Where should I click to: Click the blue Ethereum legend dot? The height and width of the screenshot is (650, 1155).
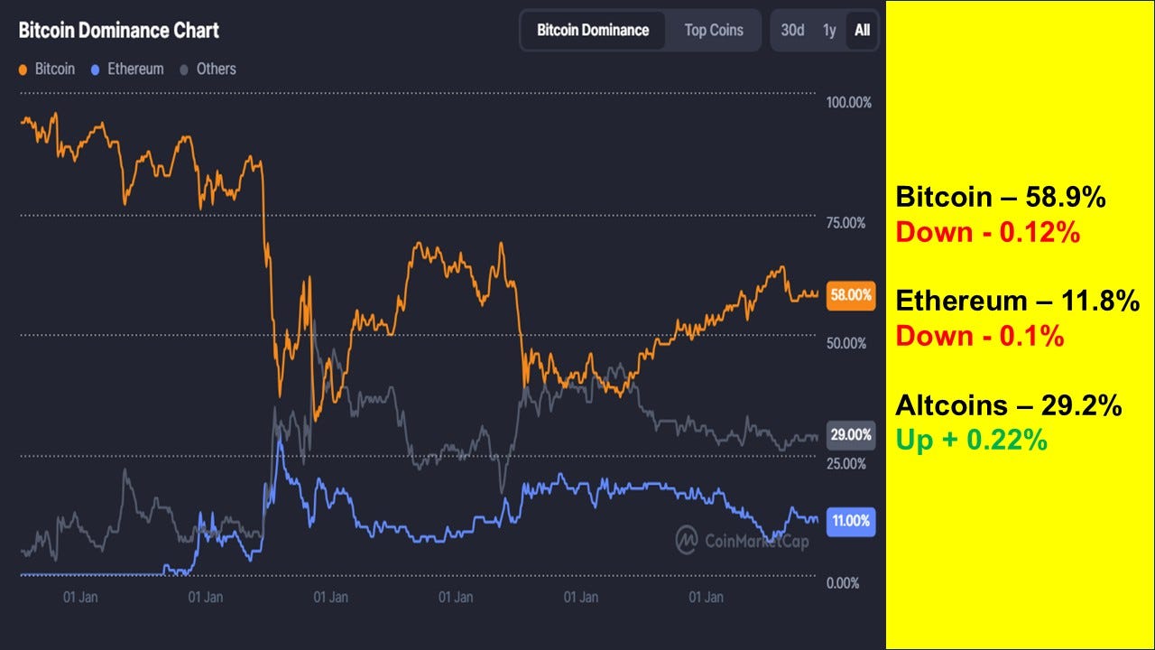point(96,69)
